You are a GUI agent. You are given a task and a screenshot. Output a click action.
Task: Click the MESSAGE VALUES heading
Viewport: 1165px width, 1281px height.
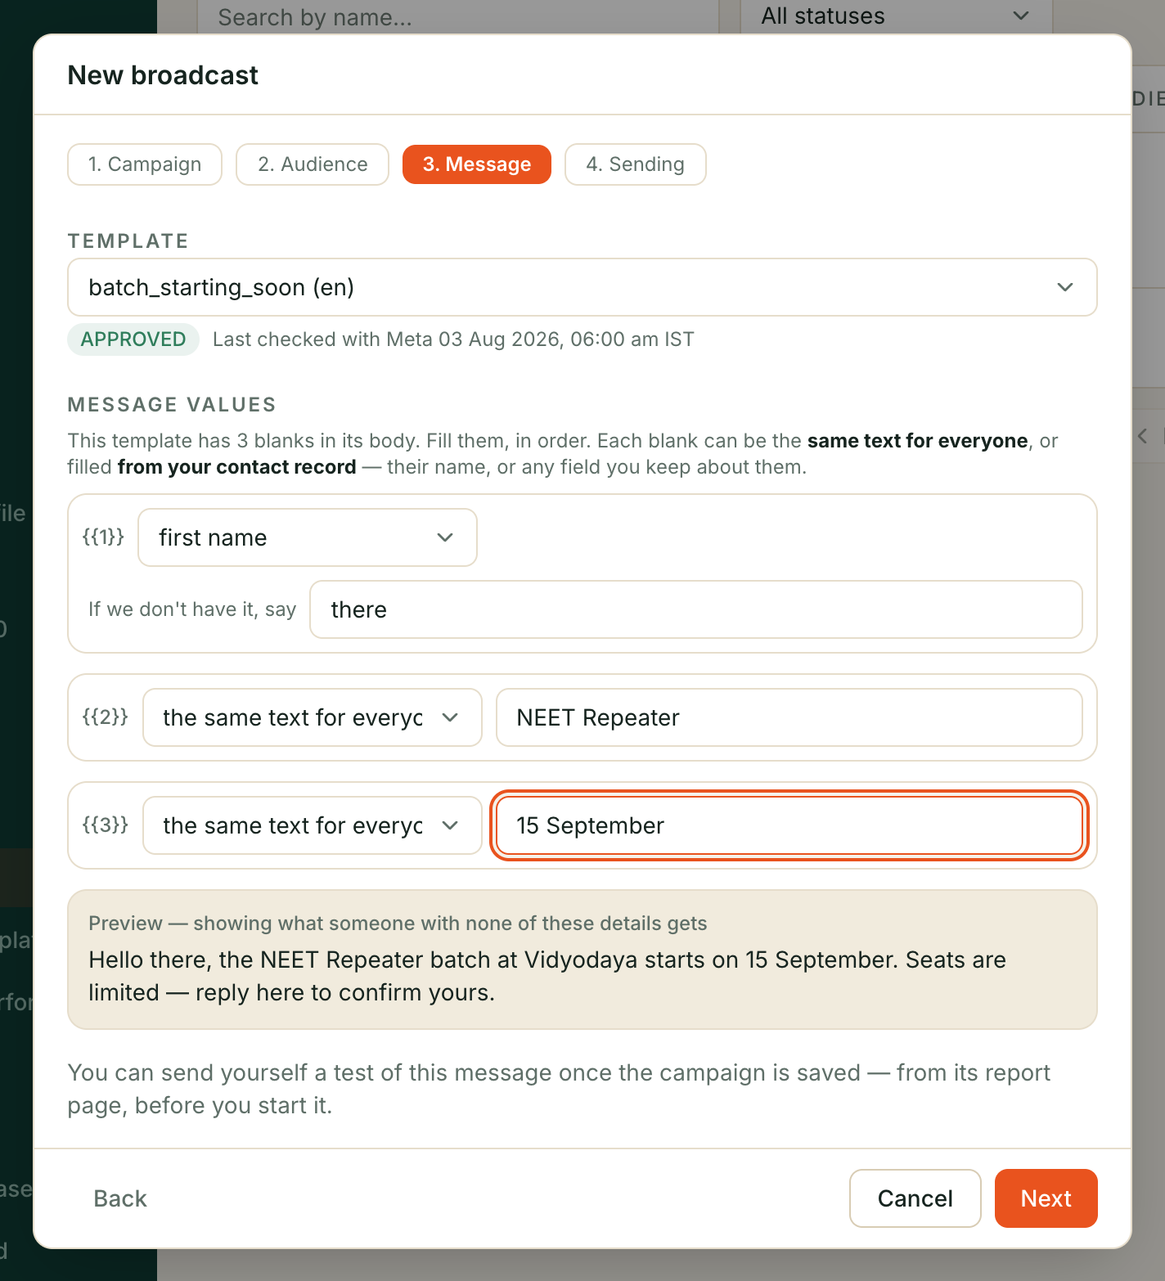tap(172, 405)
